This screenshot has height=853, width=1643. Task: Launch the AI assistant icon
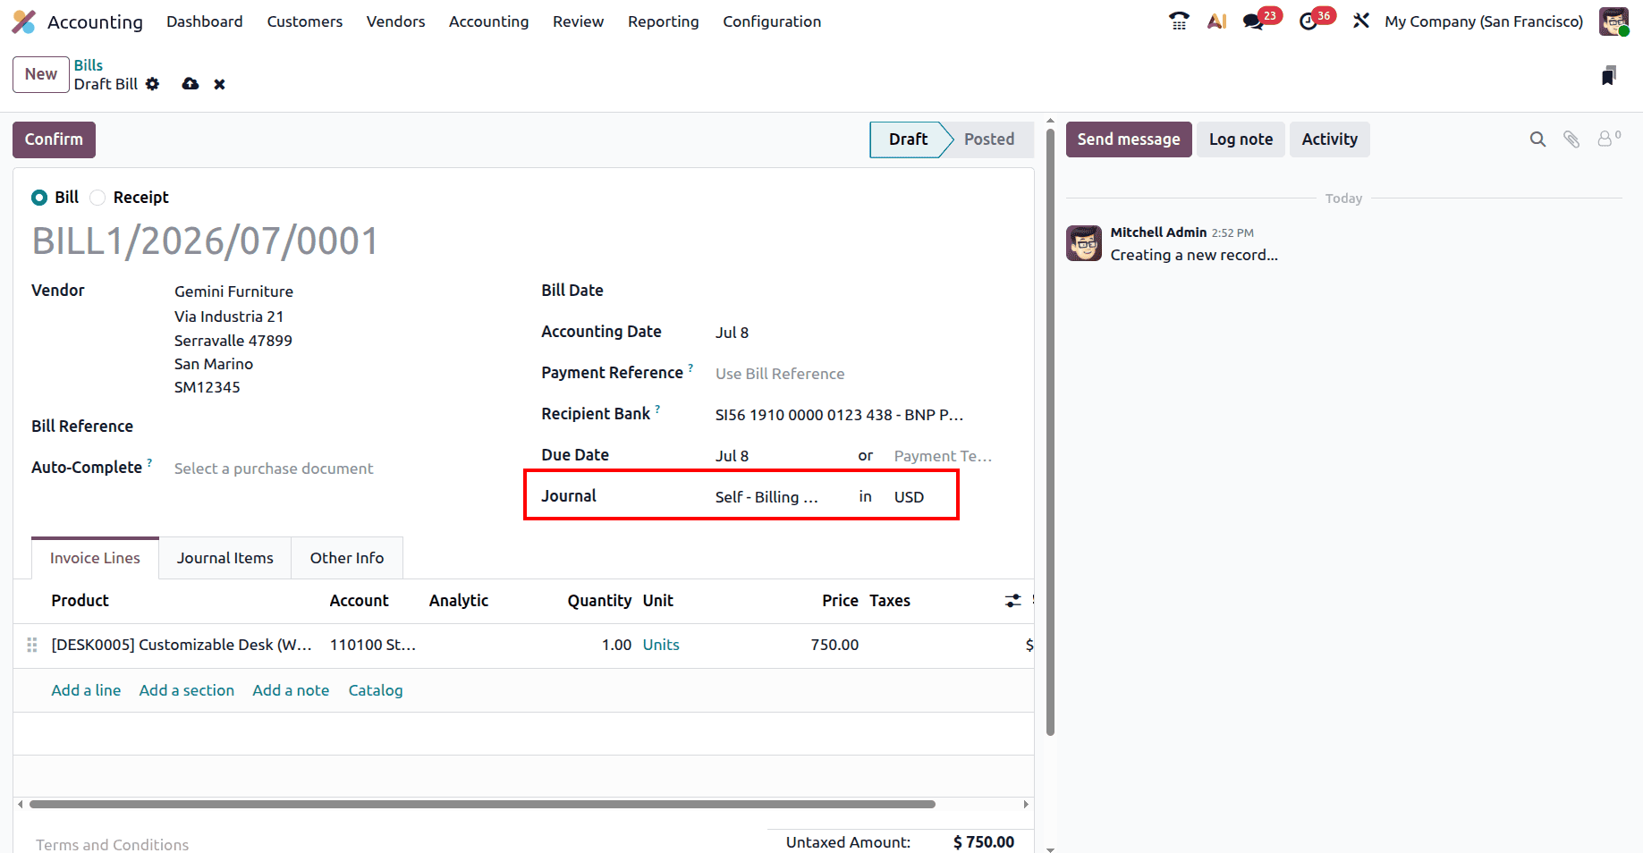[x=1216, y=21]
